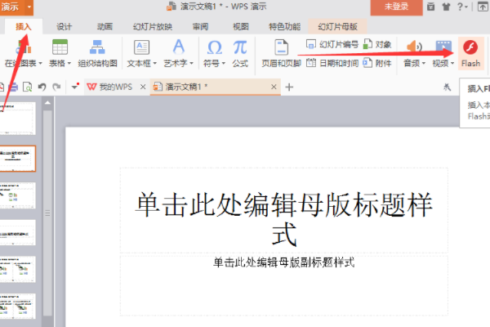Screen dimensions: 490x327
Task: Expand the 视频 dropdown arrow
Action: point(452,63)
